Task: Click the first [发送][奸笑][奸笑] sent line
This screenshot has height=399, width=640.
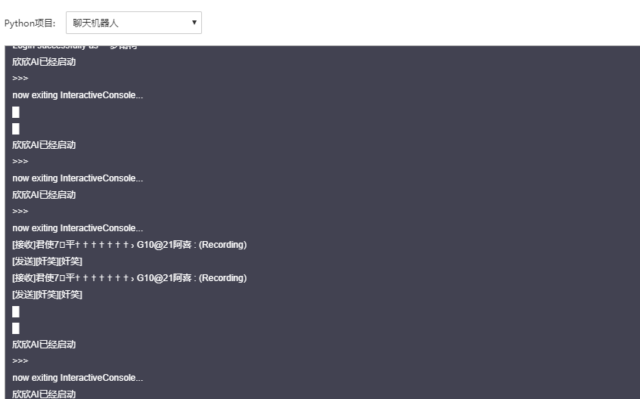Action: pyautogui.click(x=47, y=261)
